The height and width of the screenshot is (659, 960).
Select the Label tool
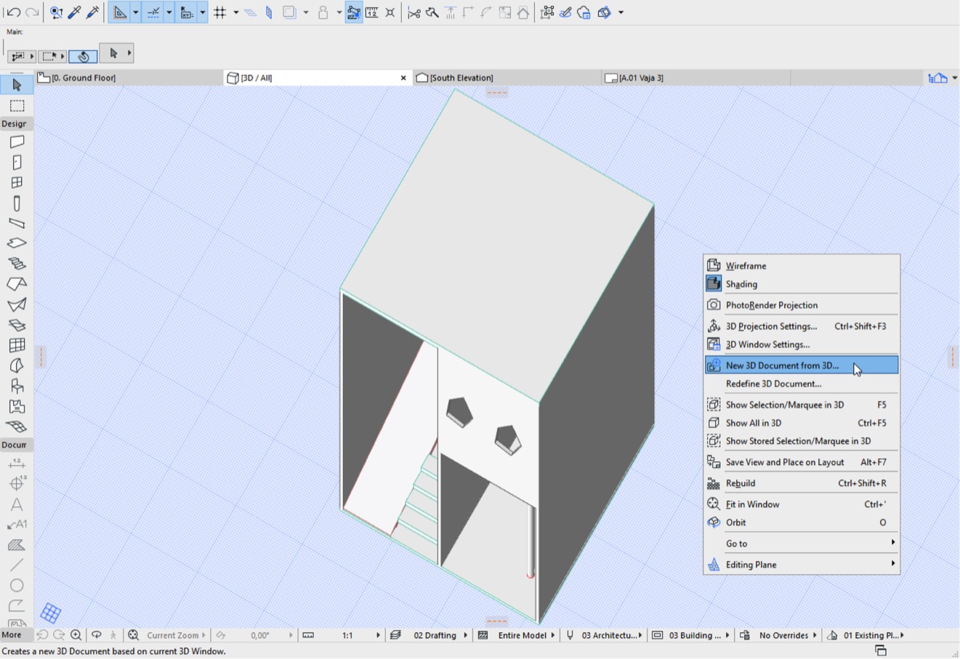pos(17,525)
